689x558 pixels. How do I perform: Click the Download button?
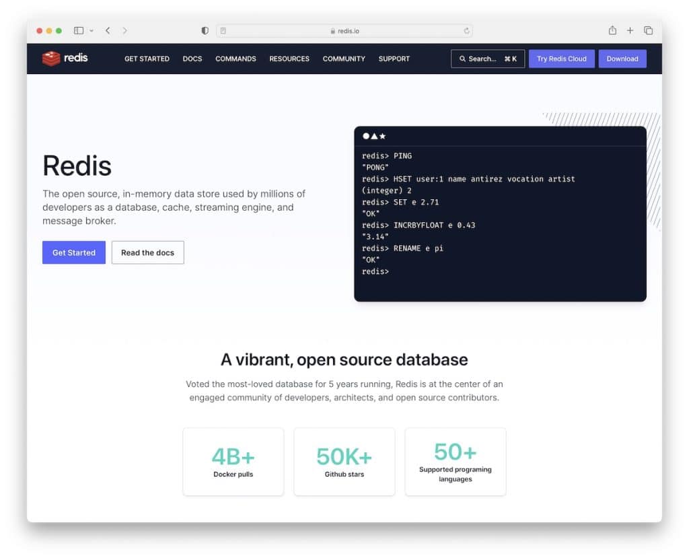(x=622, y=59)
